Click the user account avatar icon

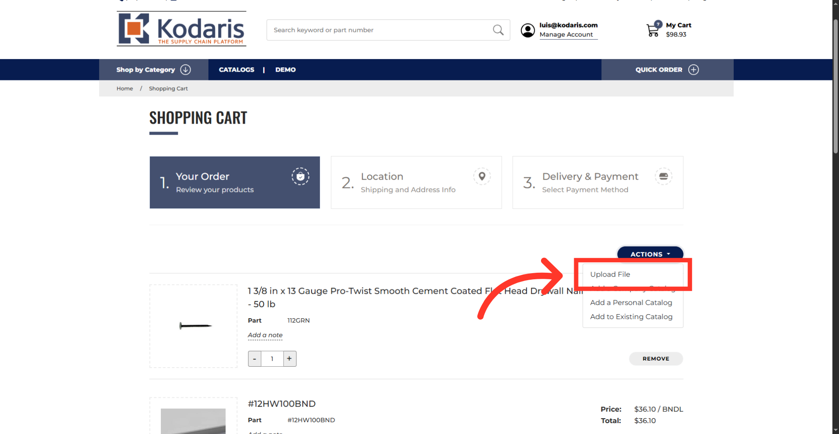(x=528, y=30)
